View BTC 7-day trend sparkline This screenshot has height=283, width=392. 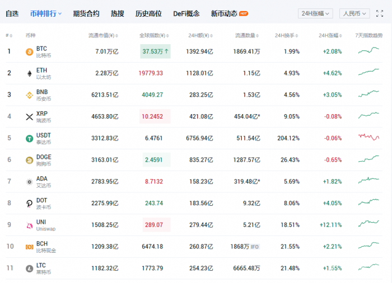pyautogui.click(x=368, y=50)
